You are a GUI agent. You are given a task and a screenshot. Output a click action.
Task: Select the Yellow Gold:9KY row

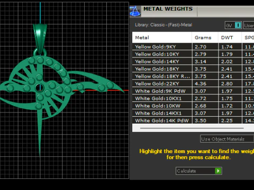[193, 47]
